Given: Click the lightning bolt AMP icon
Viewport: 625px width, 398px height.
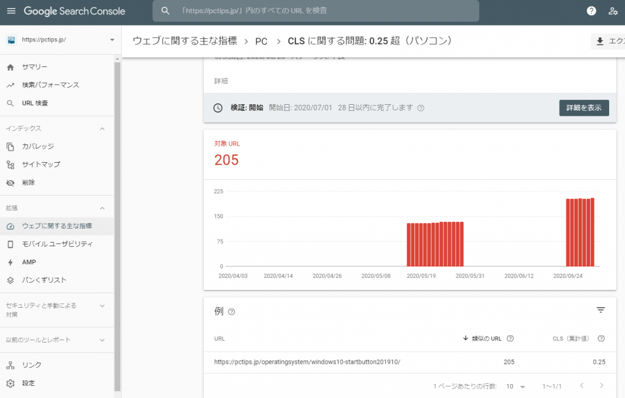Looking at the screenshot, I should (10, 262).
